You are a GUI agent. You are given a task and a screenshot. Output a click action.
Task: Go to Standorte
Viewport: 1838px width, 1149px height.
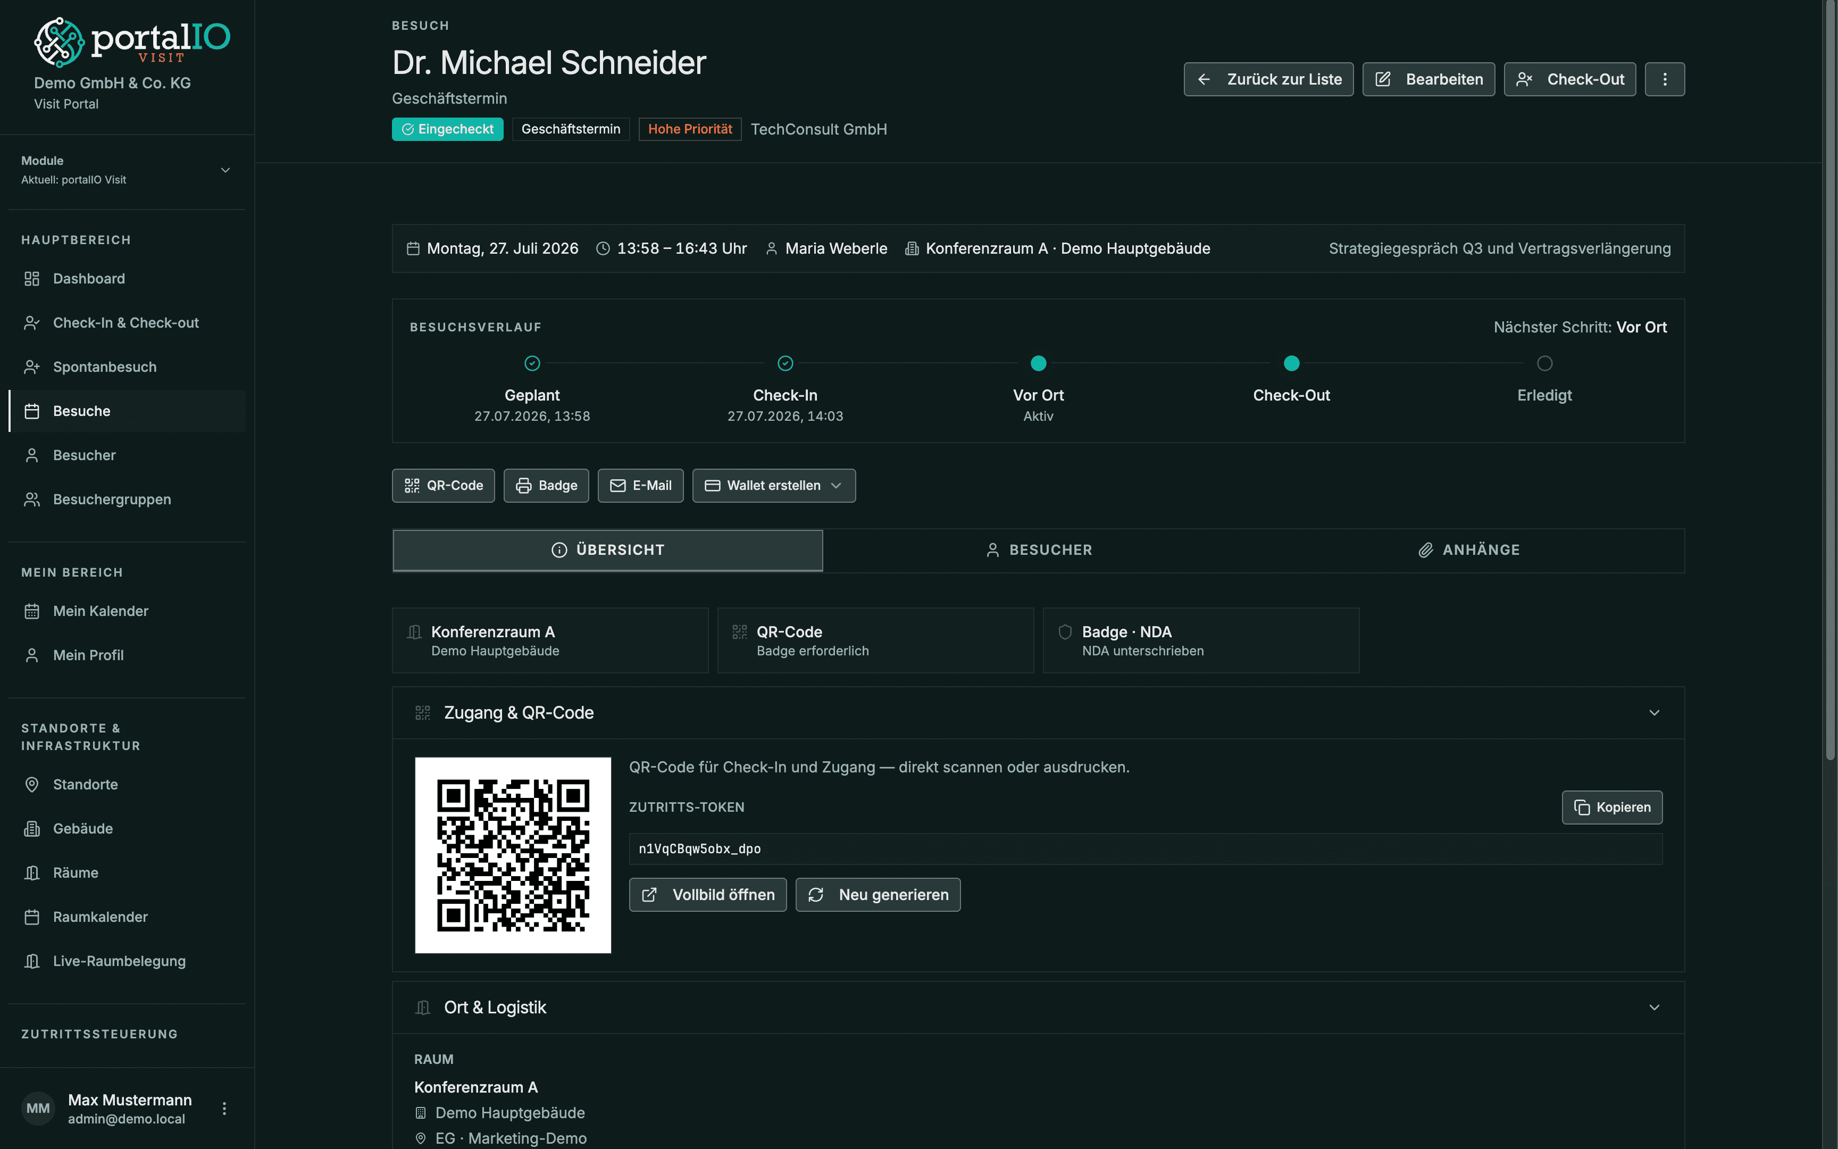point(127,784)
